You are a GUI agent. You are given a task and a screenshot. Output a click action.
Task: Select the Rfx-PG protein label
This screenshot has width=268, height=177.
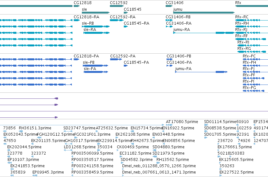click(x=249, y=88)
